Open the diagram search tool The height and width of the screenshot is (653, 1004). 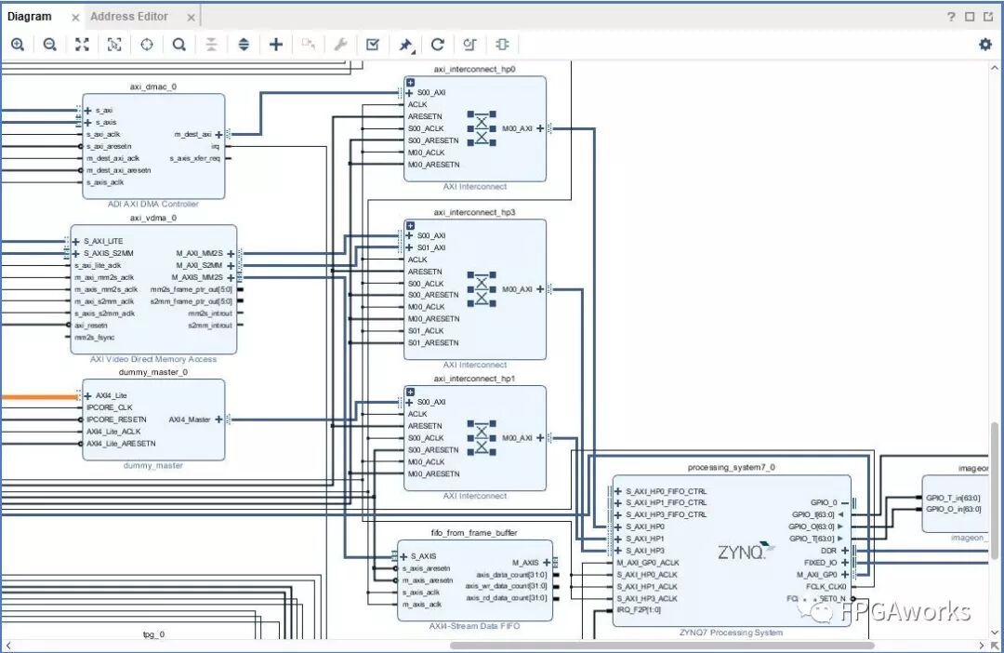point(178,45)
